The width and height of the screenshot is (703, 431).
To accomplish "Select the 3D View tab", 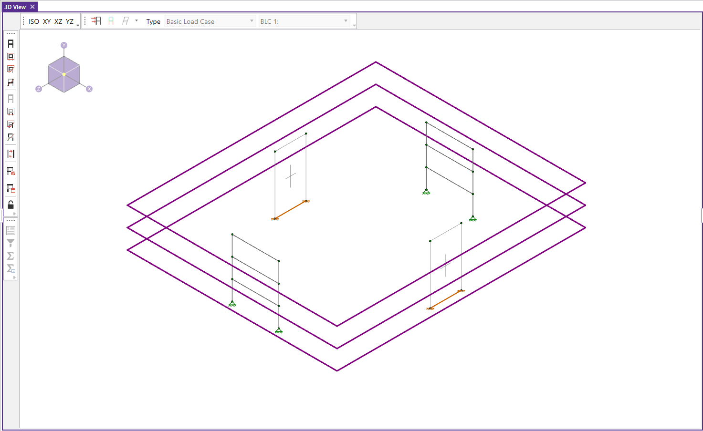I will [15, 7].
